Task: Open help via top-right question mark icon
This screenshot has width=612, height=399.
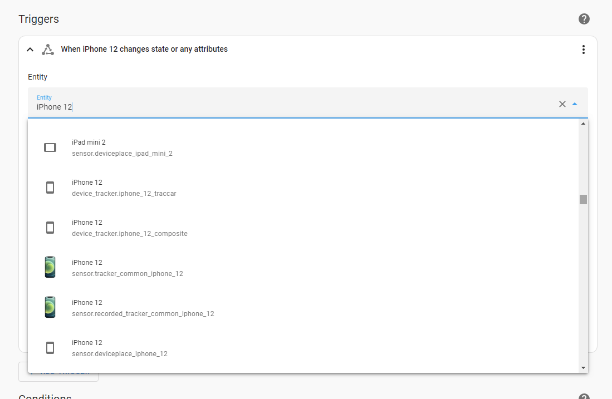Action: point(584,18)
